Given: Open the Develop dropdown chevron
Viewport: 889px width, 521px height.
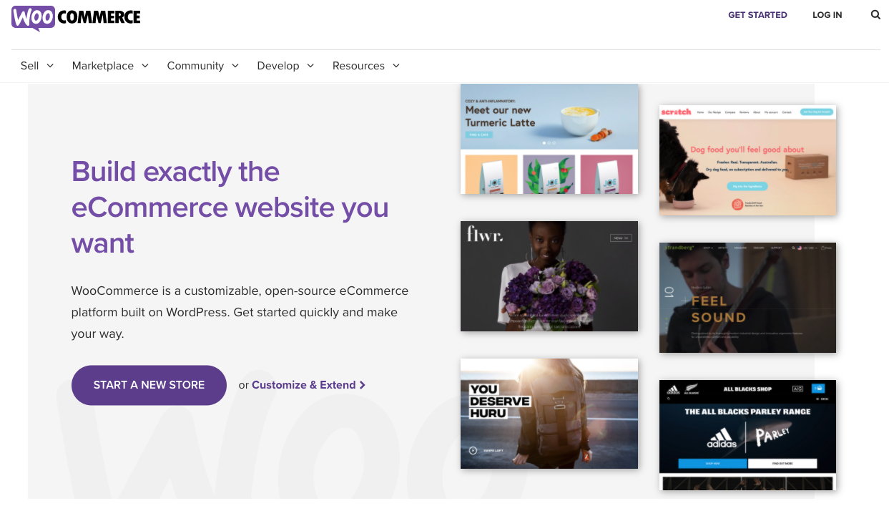Looking at the screenshot, I should (310, 66).
